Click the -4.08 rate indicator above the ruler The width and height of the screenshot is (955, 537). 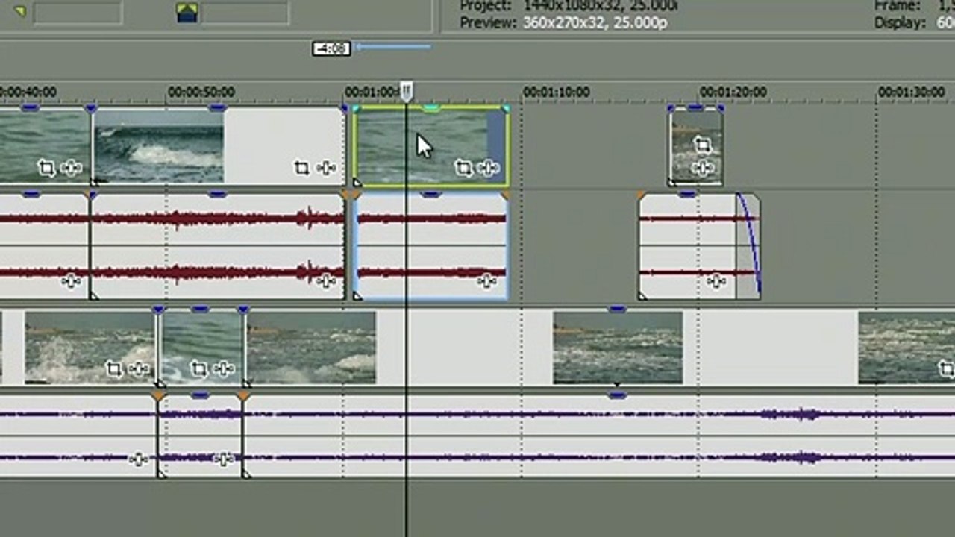[x=331, y=49]
